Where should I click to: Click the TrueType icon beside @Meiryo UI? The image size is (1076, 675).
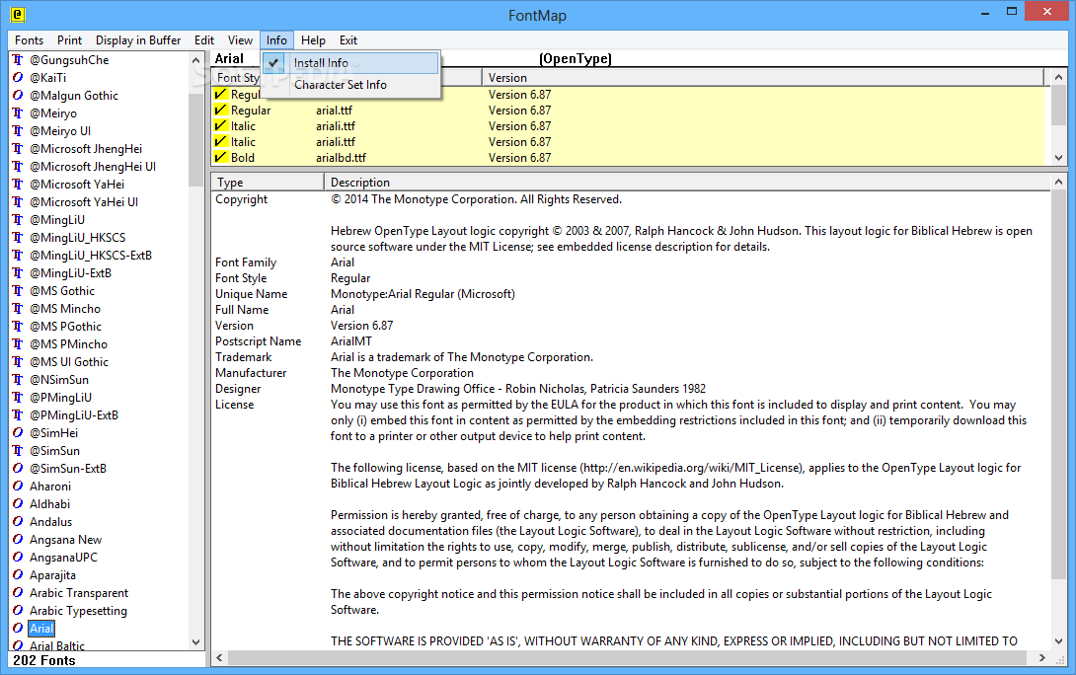pos(18,131)
